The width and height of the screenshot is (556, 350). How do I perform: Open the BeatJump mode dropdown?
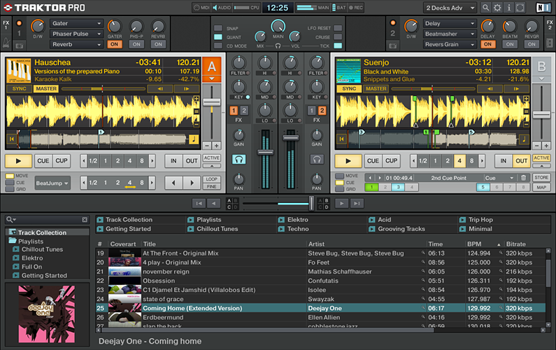pyautogui.click(x=52, y=183)
